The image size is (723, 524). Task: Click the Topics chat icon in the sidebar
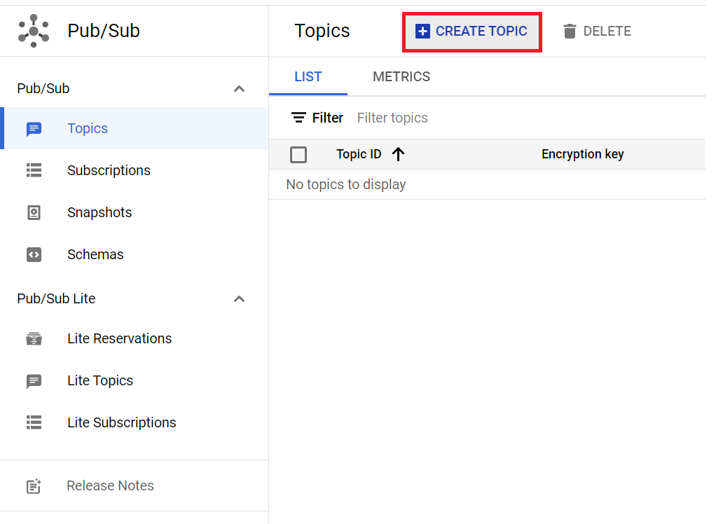tap(34, 129)
